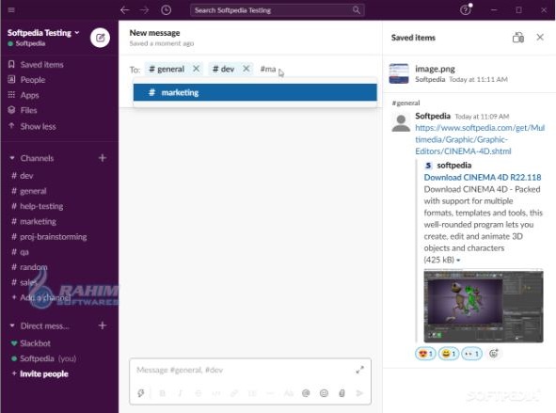This screenshot has width=556, height=413.
Task: Open the # proj-brainstorming channel
Action: (54, 237)
